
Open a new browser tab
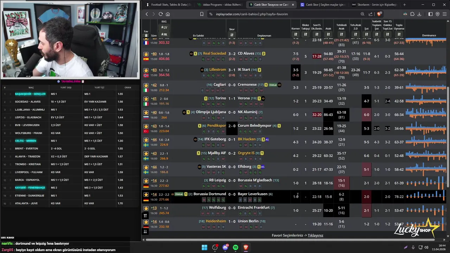(404, 5)
